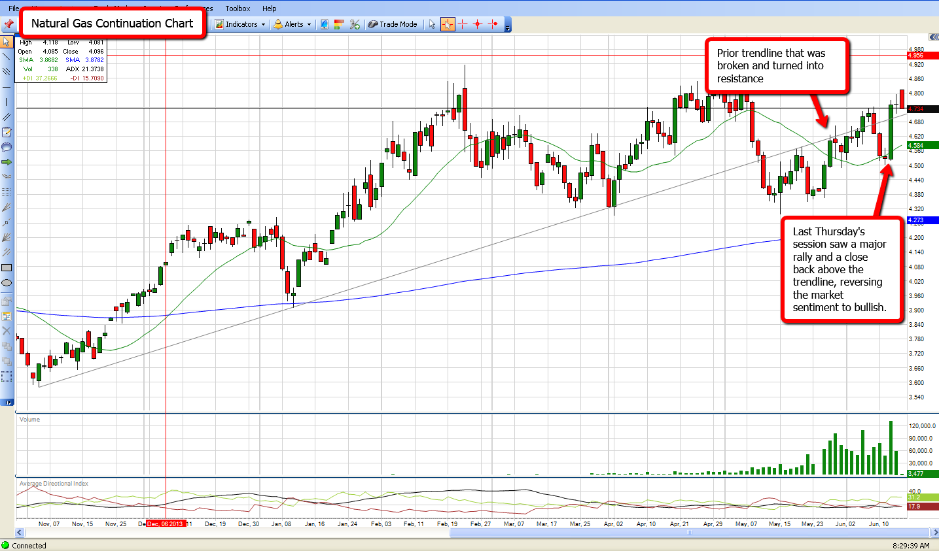Select the speech bubble annotation tool
Viewport: 939px width, 551px height.
tap(7, 147)
